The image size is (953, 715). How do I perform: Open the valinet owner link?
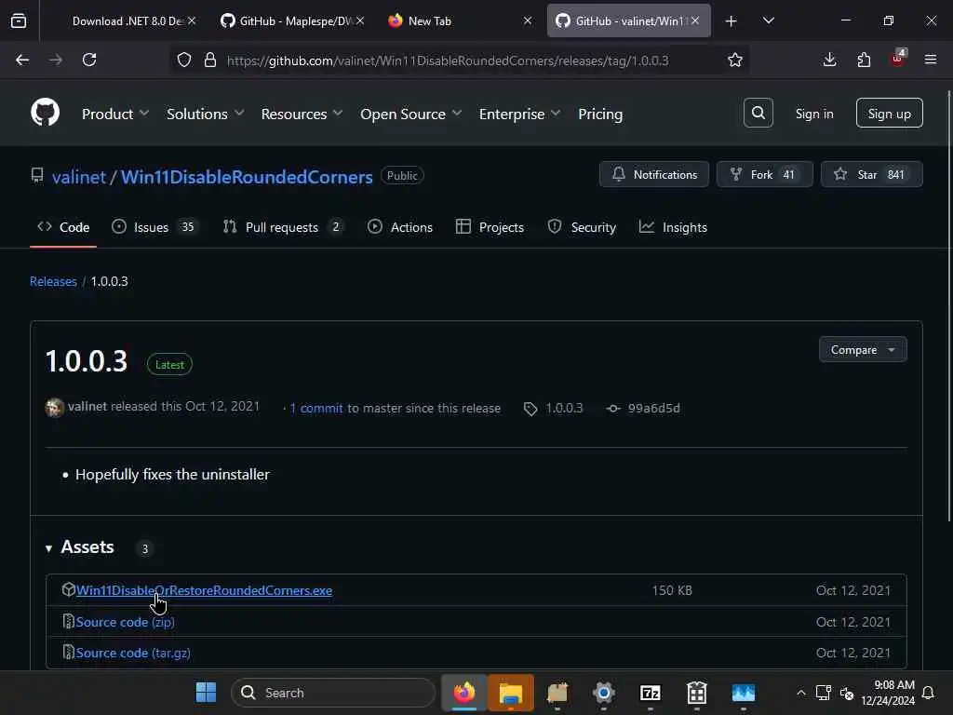[x=79, y=177]
